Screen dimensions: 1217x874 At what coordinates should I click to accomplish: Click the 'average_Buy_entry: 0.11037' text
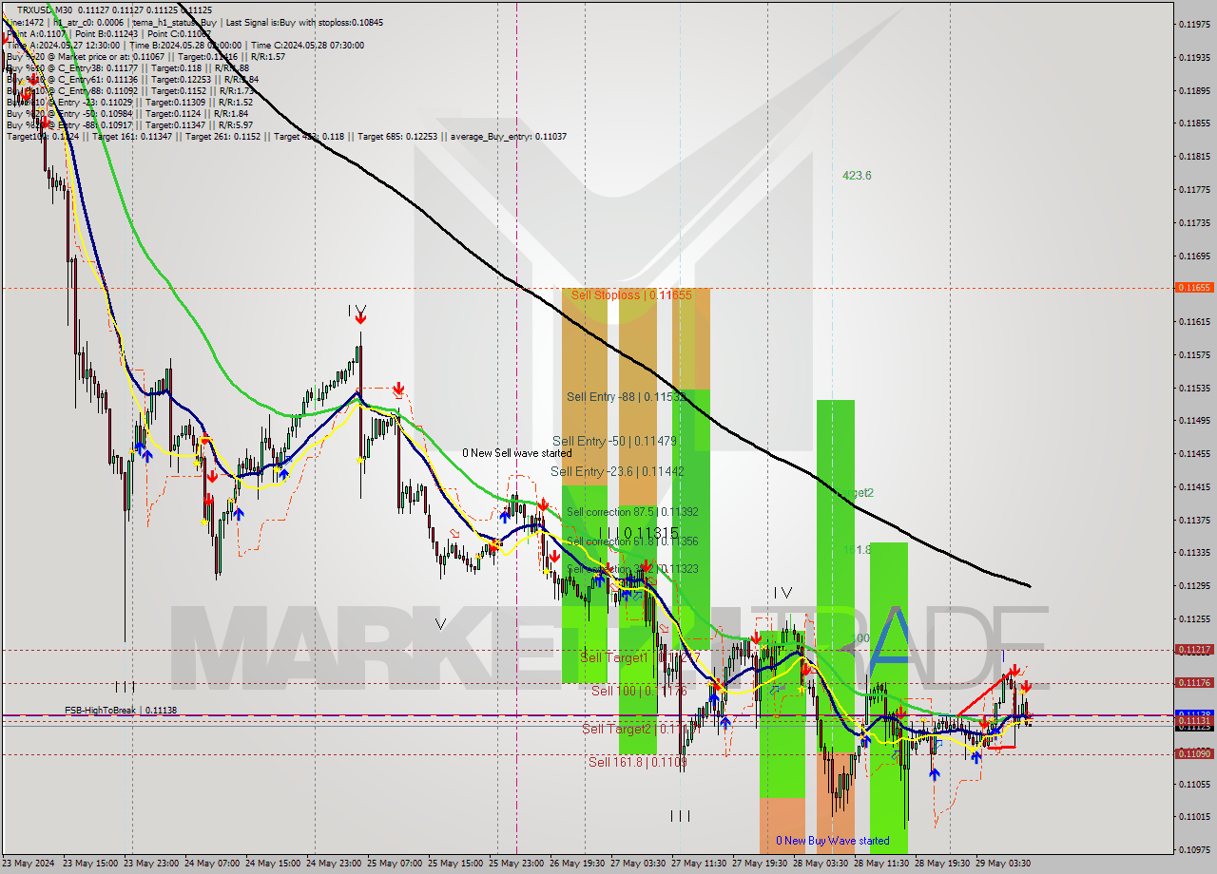509,136
